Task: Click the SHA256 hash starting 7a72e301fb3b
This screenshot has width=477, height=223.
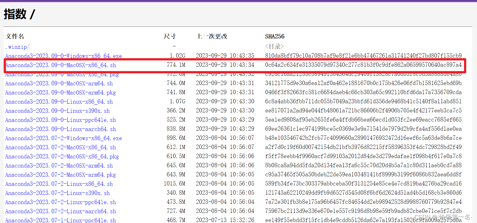Action: click(363, 202)
